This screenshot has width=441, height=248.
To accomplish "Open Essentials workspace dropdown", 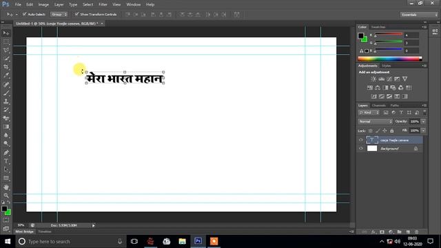I will pos(419,14).
